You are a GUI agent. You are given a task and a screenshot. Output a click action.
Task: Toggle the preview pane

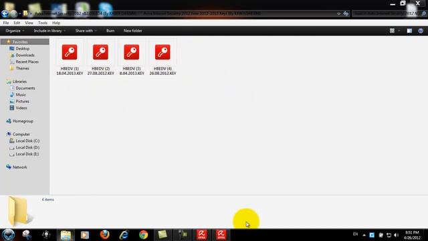409,31
